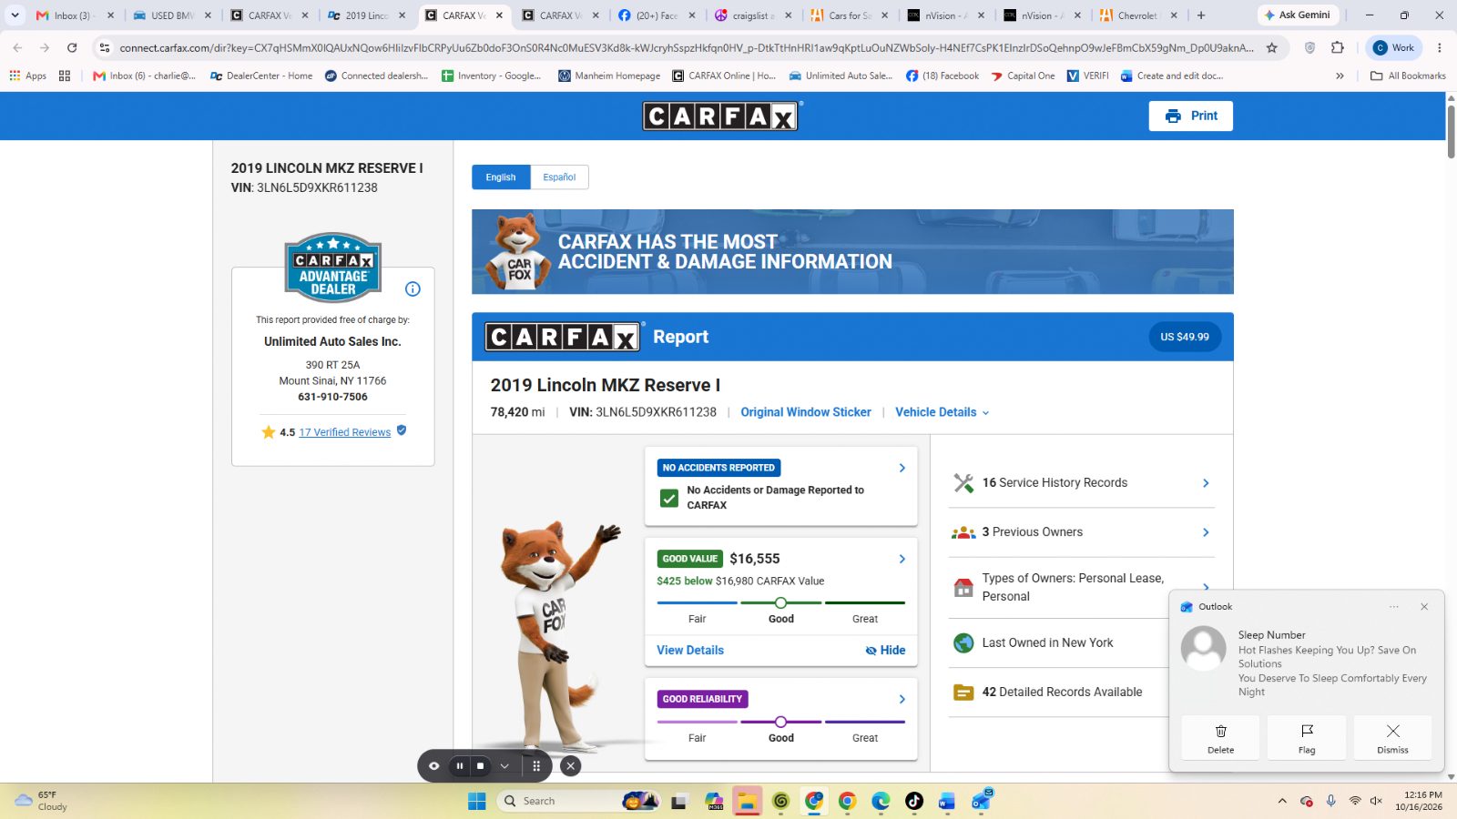Viewport: 1457px width, 819px height.
Task: Expand Good Value chevron arrow
Action: 902,559
